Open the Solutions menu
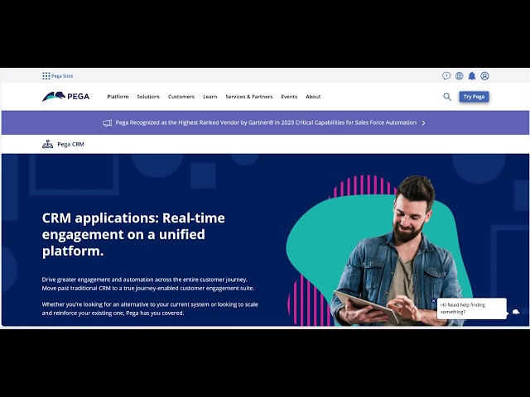 [x=148, y=97]
